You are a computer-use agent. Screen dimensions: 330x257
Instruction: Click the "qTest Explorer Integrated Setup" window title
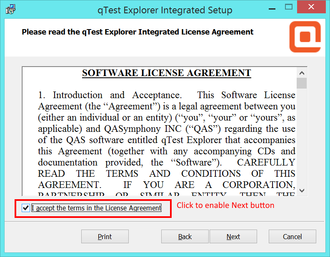pyautogui.click(x=165, y=10)
